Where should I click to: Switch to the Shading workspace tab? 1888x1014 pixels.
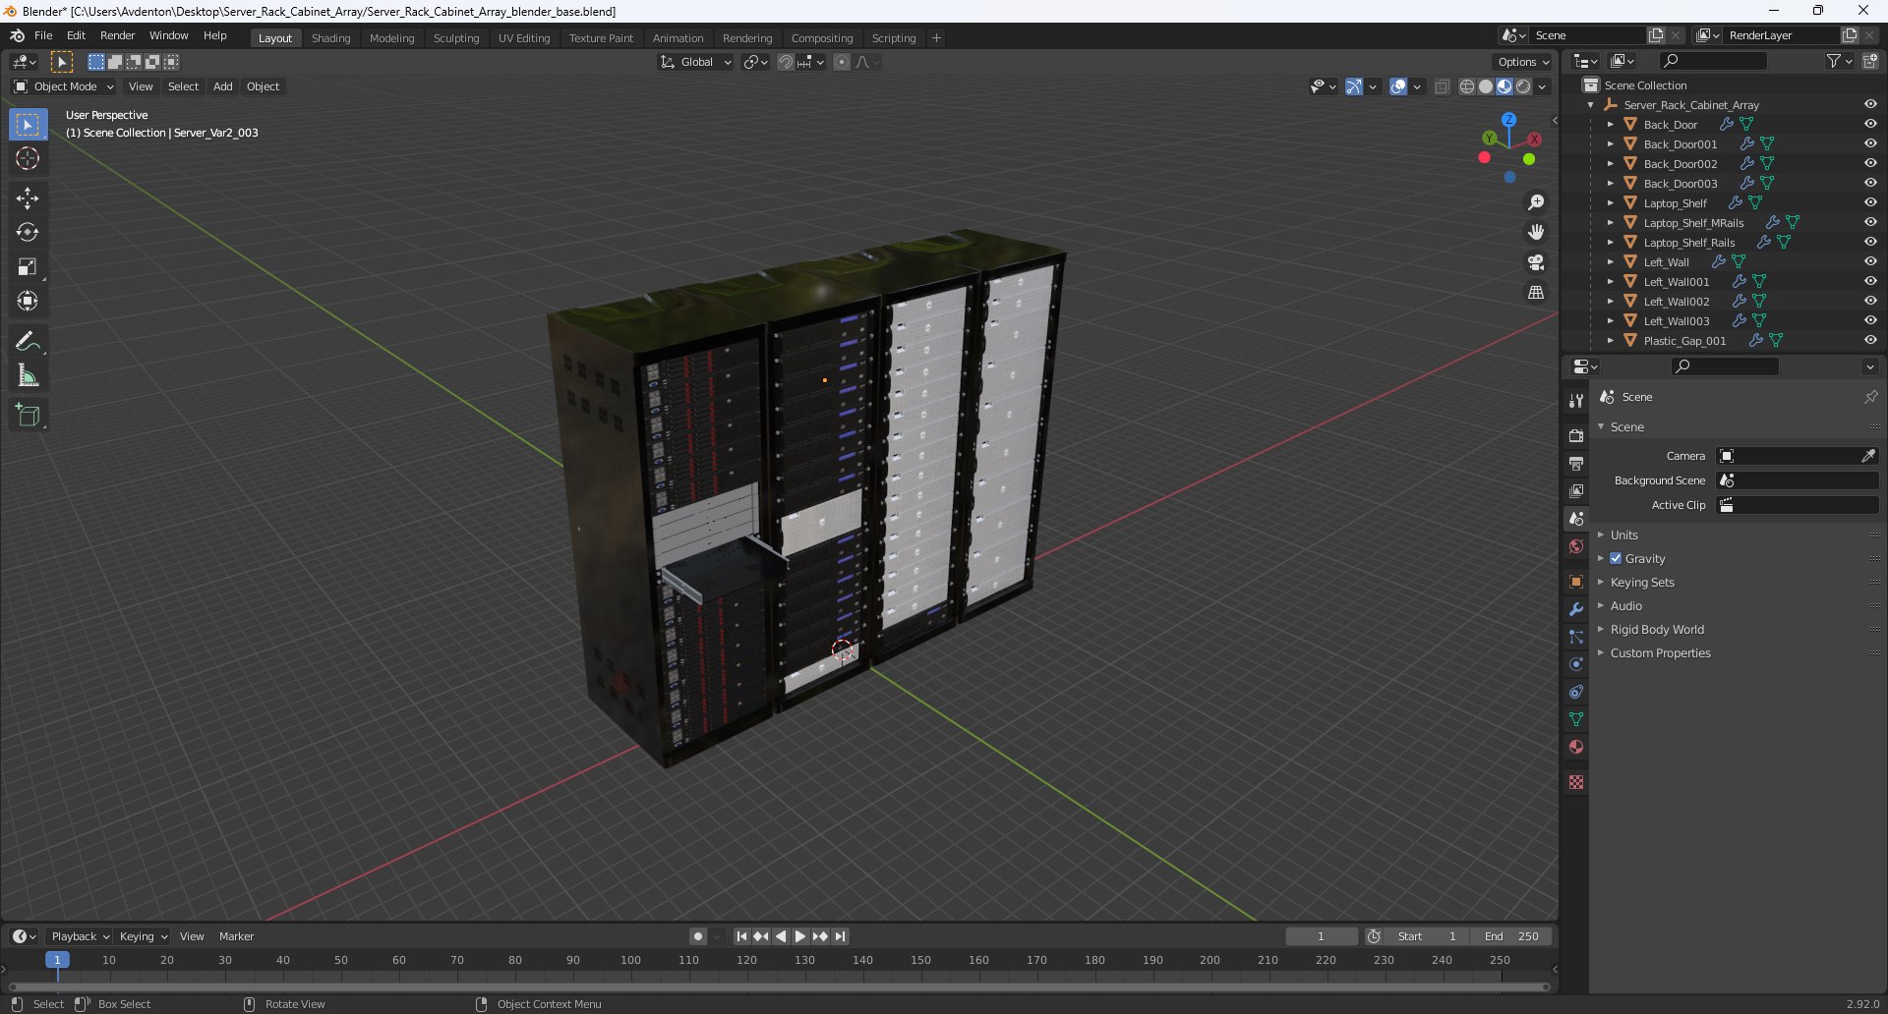coord(330,37)
